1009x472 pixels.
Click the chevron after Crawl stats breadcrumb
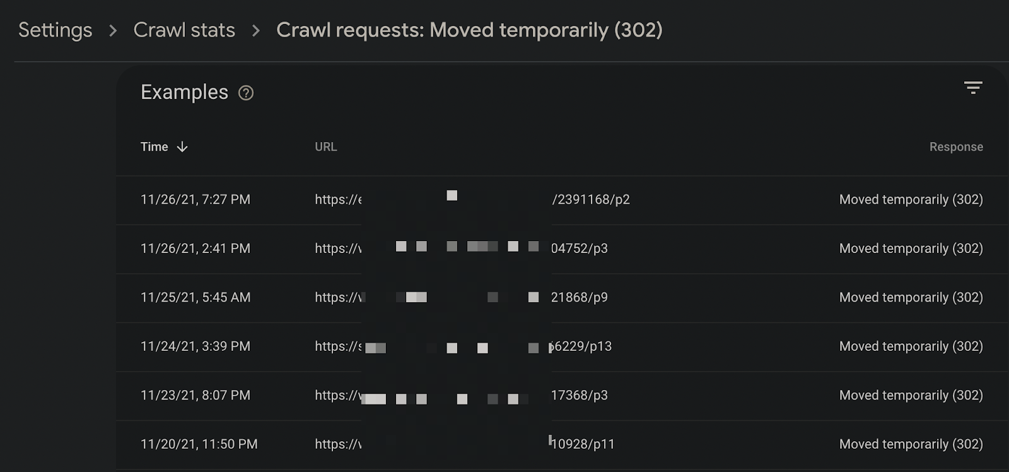pos(255,30)
